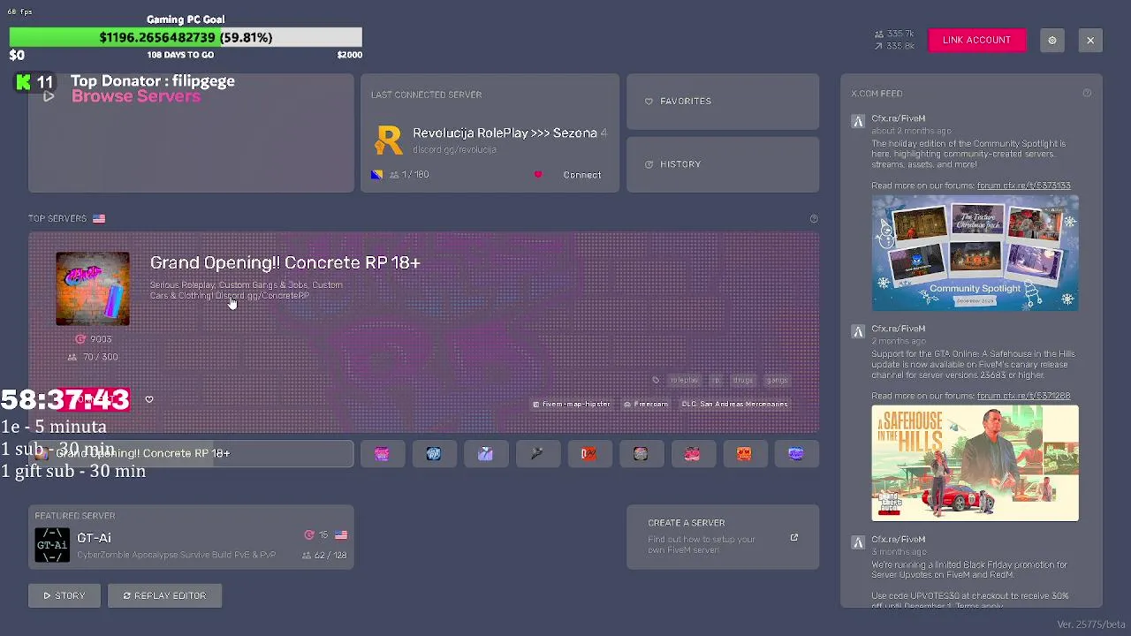Open the Safehouse in the Hills image
1131x636 pixels.
pyautogui.click(x=975, y=463)
